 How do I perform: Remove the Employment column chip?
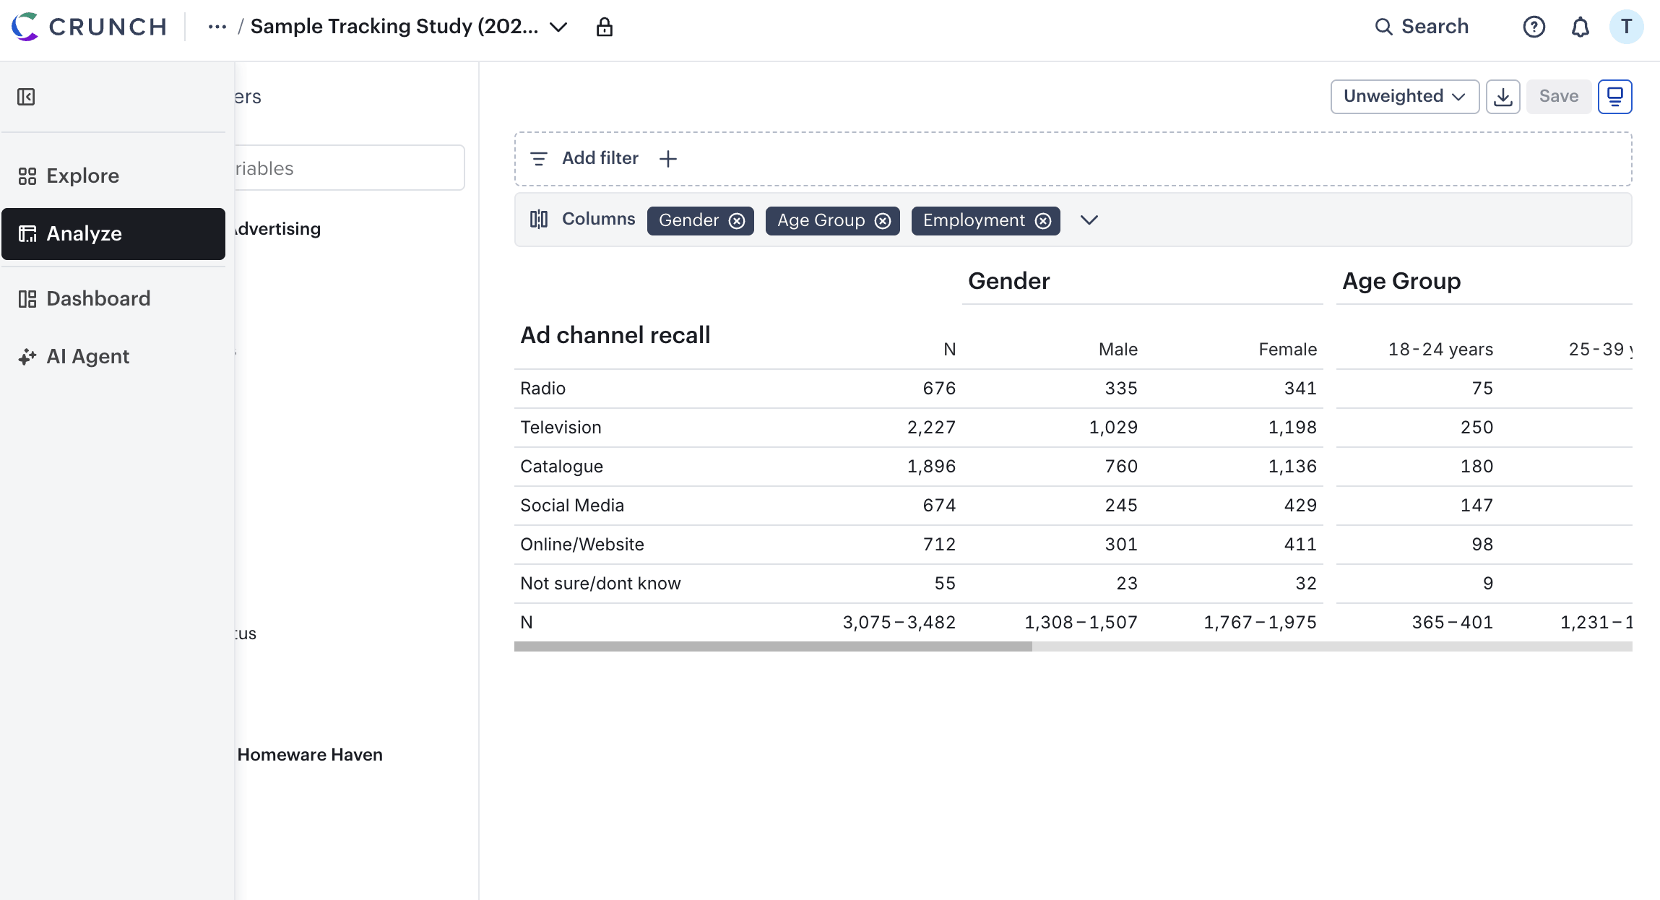coord(1043,221)
